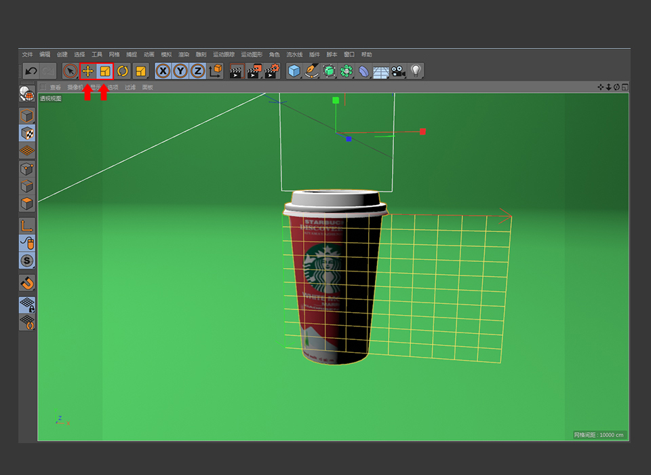Click the 透视视图 viewport label
651x475 pixels.
(51, 98)
